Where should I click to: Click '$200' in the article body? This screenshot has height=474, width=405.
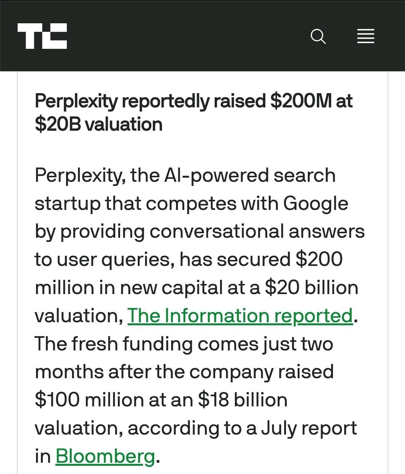[x=319, y=259]
